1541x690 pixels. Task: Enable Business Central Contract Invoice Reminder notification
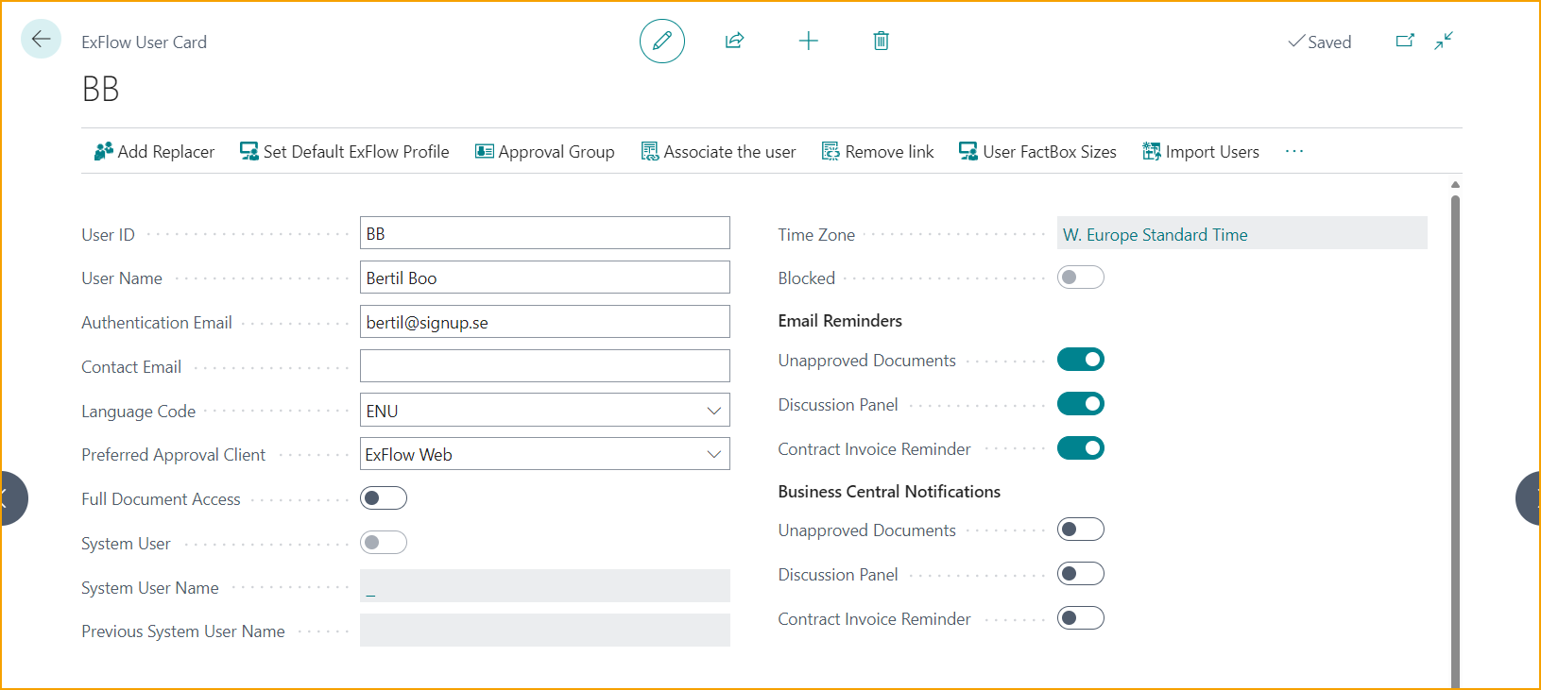coord(1081,618)
